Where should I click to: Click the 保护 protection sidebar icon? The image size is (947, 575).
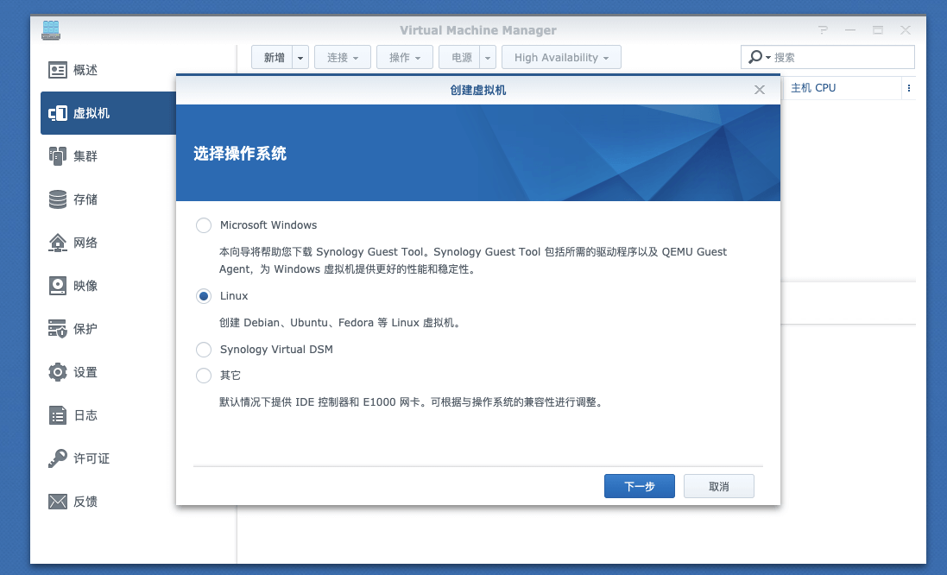[x=57, y=329]
